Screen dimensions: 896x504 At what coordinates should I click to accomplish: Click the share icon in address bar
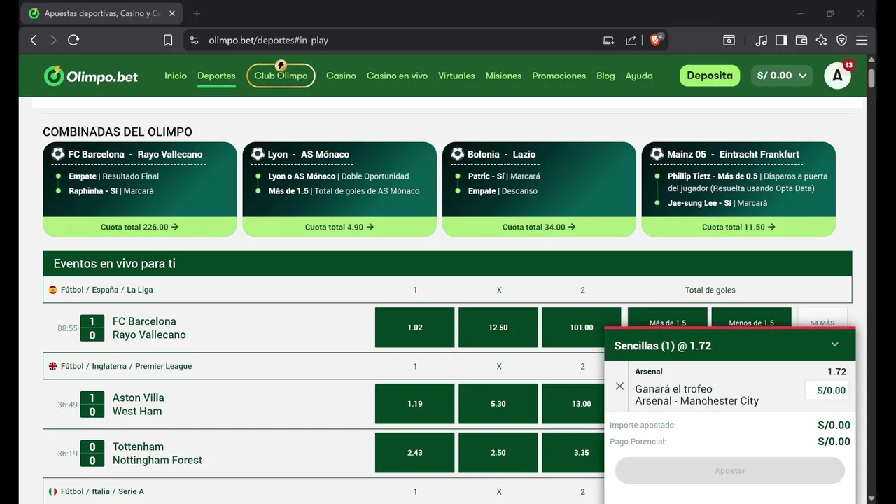click(x=631, y=41)
